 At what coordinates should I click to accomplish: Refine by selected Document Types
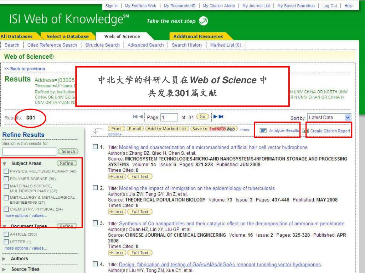pyautogui.click(x=67, y=226)
